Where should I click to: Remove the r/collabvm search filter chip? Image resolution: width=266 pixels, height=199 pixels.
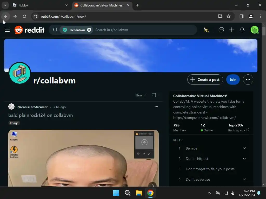point(89,30)
